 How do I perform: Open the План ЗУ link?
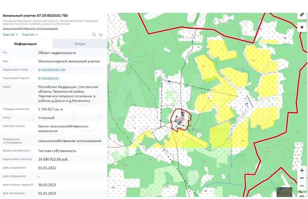(10, 35)
